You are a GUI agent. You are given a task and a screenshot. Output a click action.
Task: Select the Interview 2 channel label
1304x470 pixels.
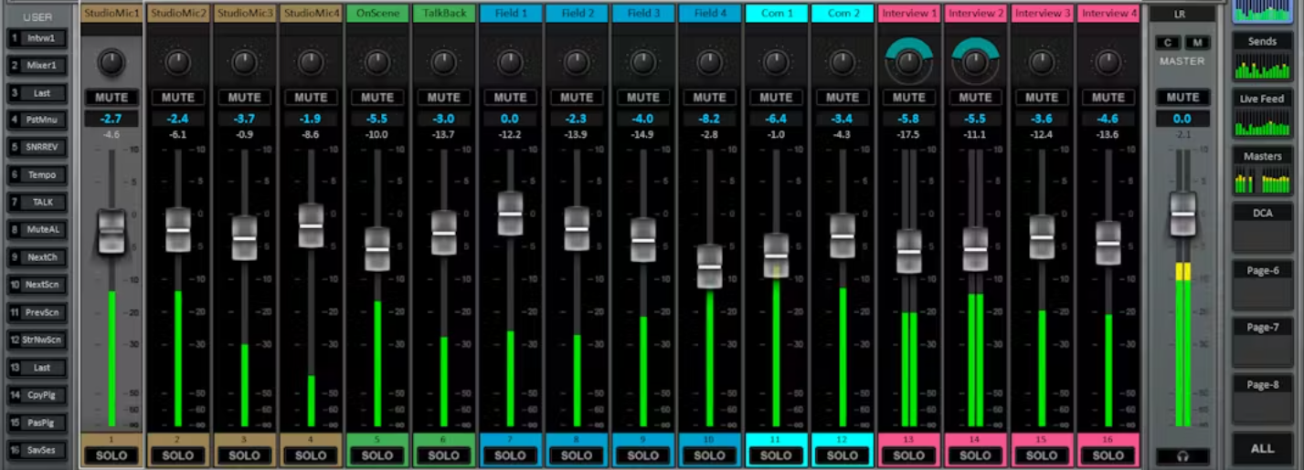(975, 14)
